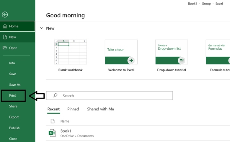
Task: Collapse the New section chevron
Action: [42, 28]
